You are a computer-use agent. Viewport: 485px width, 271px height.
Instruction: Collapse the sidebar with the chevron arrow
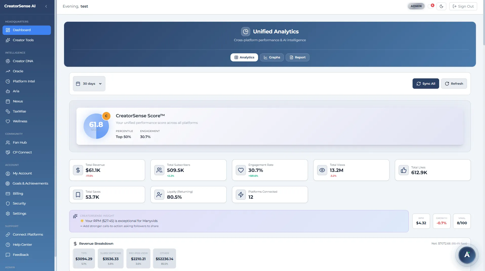coord(46,6)
